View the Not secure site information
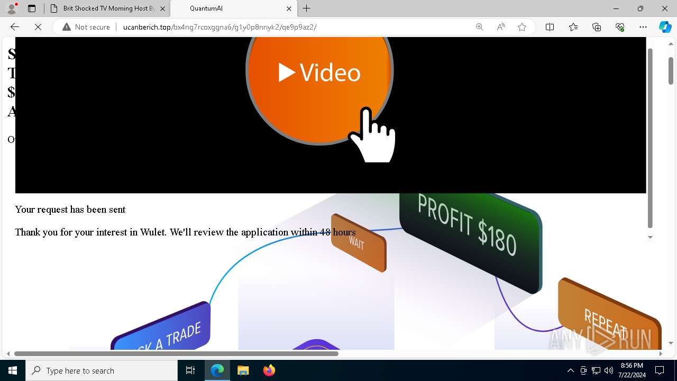 tap(86, 27)
